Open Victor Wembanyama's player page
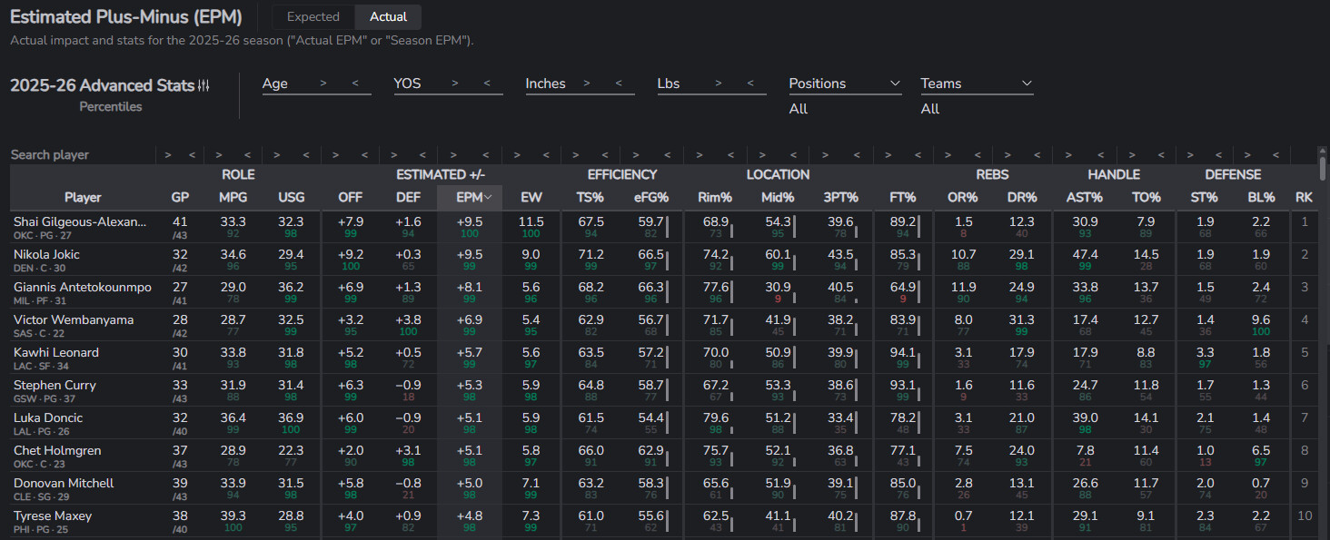Viewport: 1330px width, 540px height. 74,319
